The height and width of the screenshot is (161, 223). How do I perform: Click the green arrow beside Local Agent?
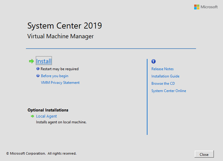(x=32, y=116)
